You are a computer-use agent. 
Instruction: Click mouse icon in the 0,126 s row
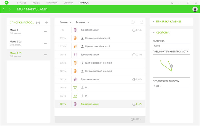75,46
